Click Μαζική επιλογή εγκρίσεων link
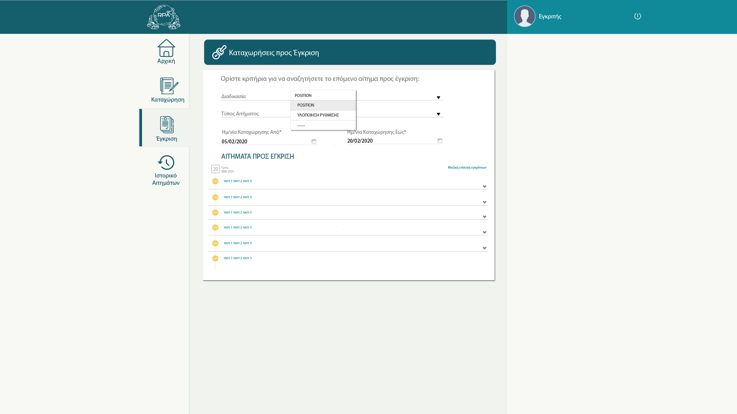Image resolution: width=737 pixels, height=414 pixels. [467, 168]
